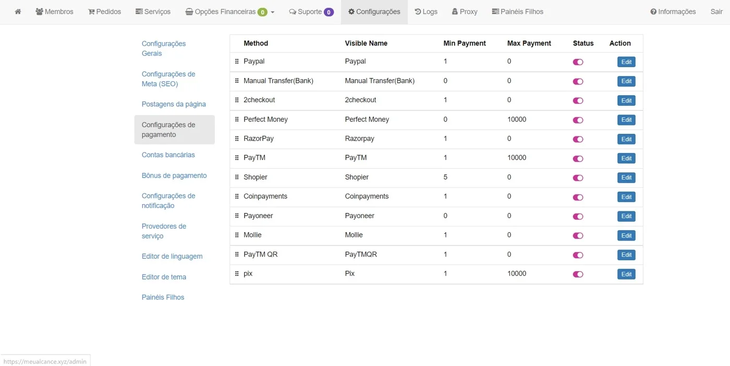Click grip icon beside PayTM QR row

pos(237,254)
